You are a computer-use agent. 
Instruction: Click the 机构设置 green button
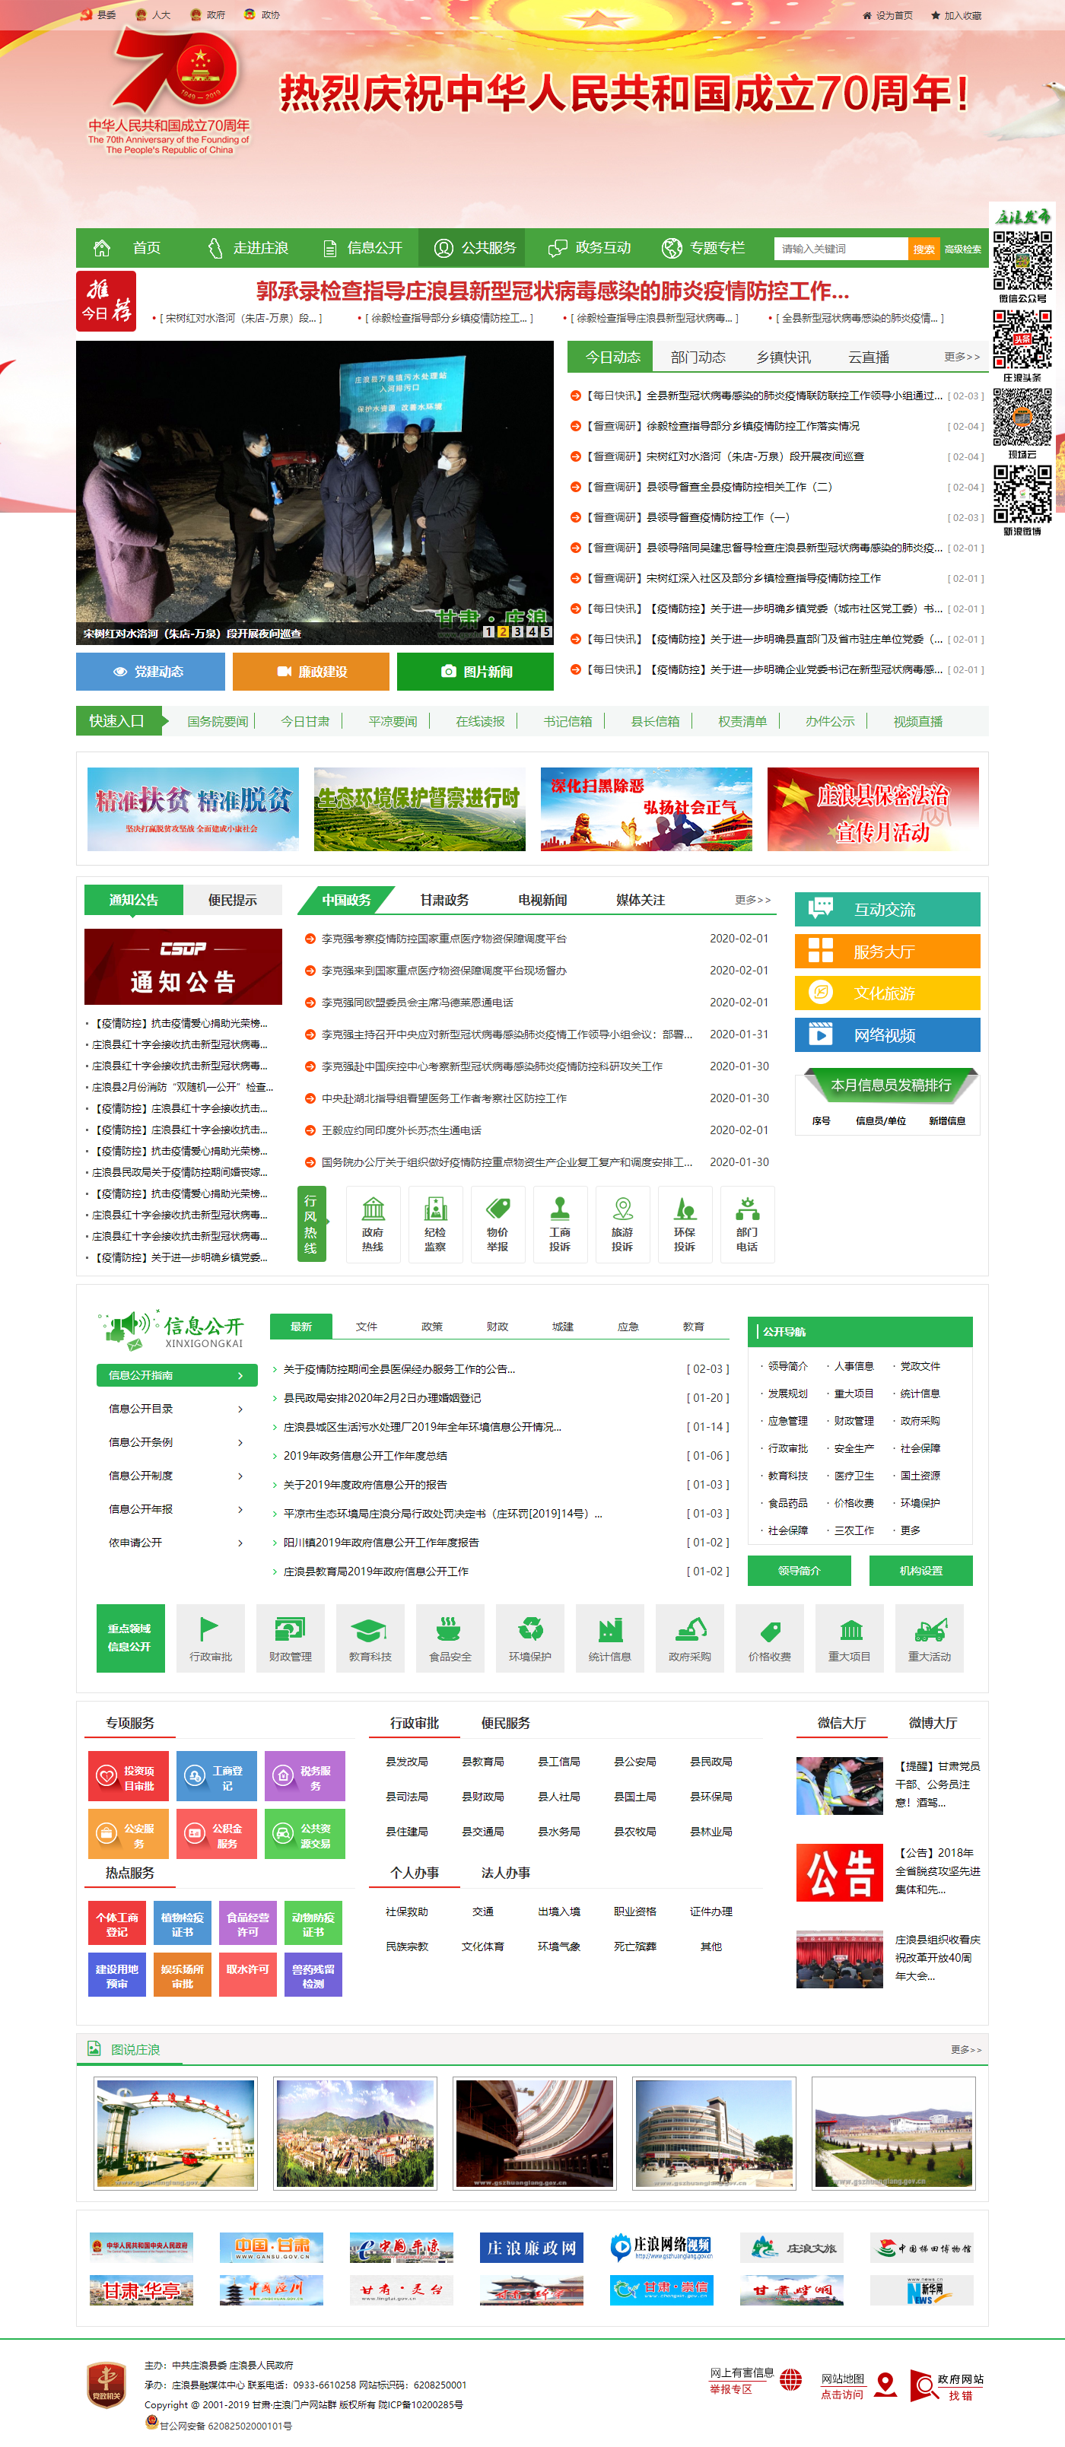click(x=920, y=1570)
